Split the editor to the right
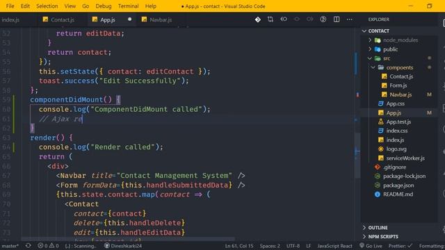Screen dimensions: 445x250 pyautogui.click(x=337, y=19)
